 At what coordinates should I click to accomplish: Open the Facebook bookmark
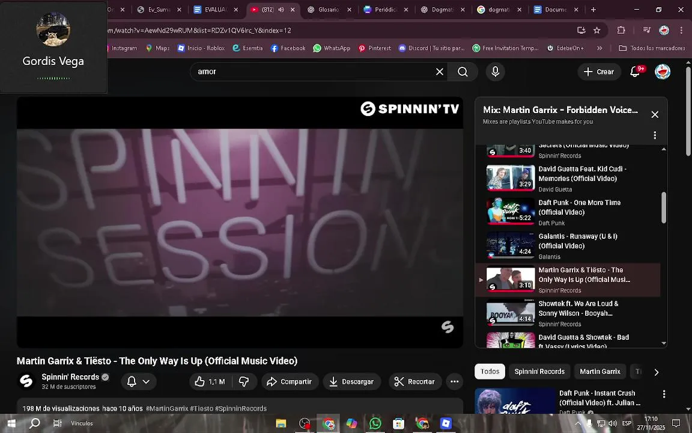[x=288, y=48]
